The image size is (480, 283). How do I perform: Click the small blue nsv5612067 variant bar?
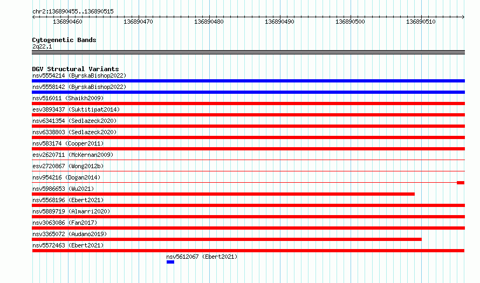pyautogui.click(x=170, y=262)
